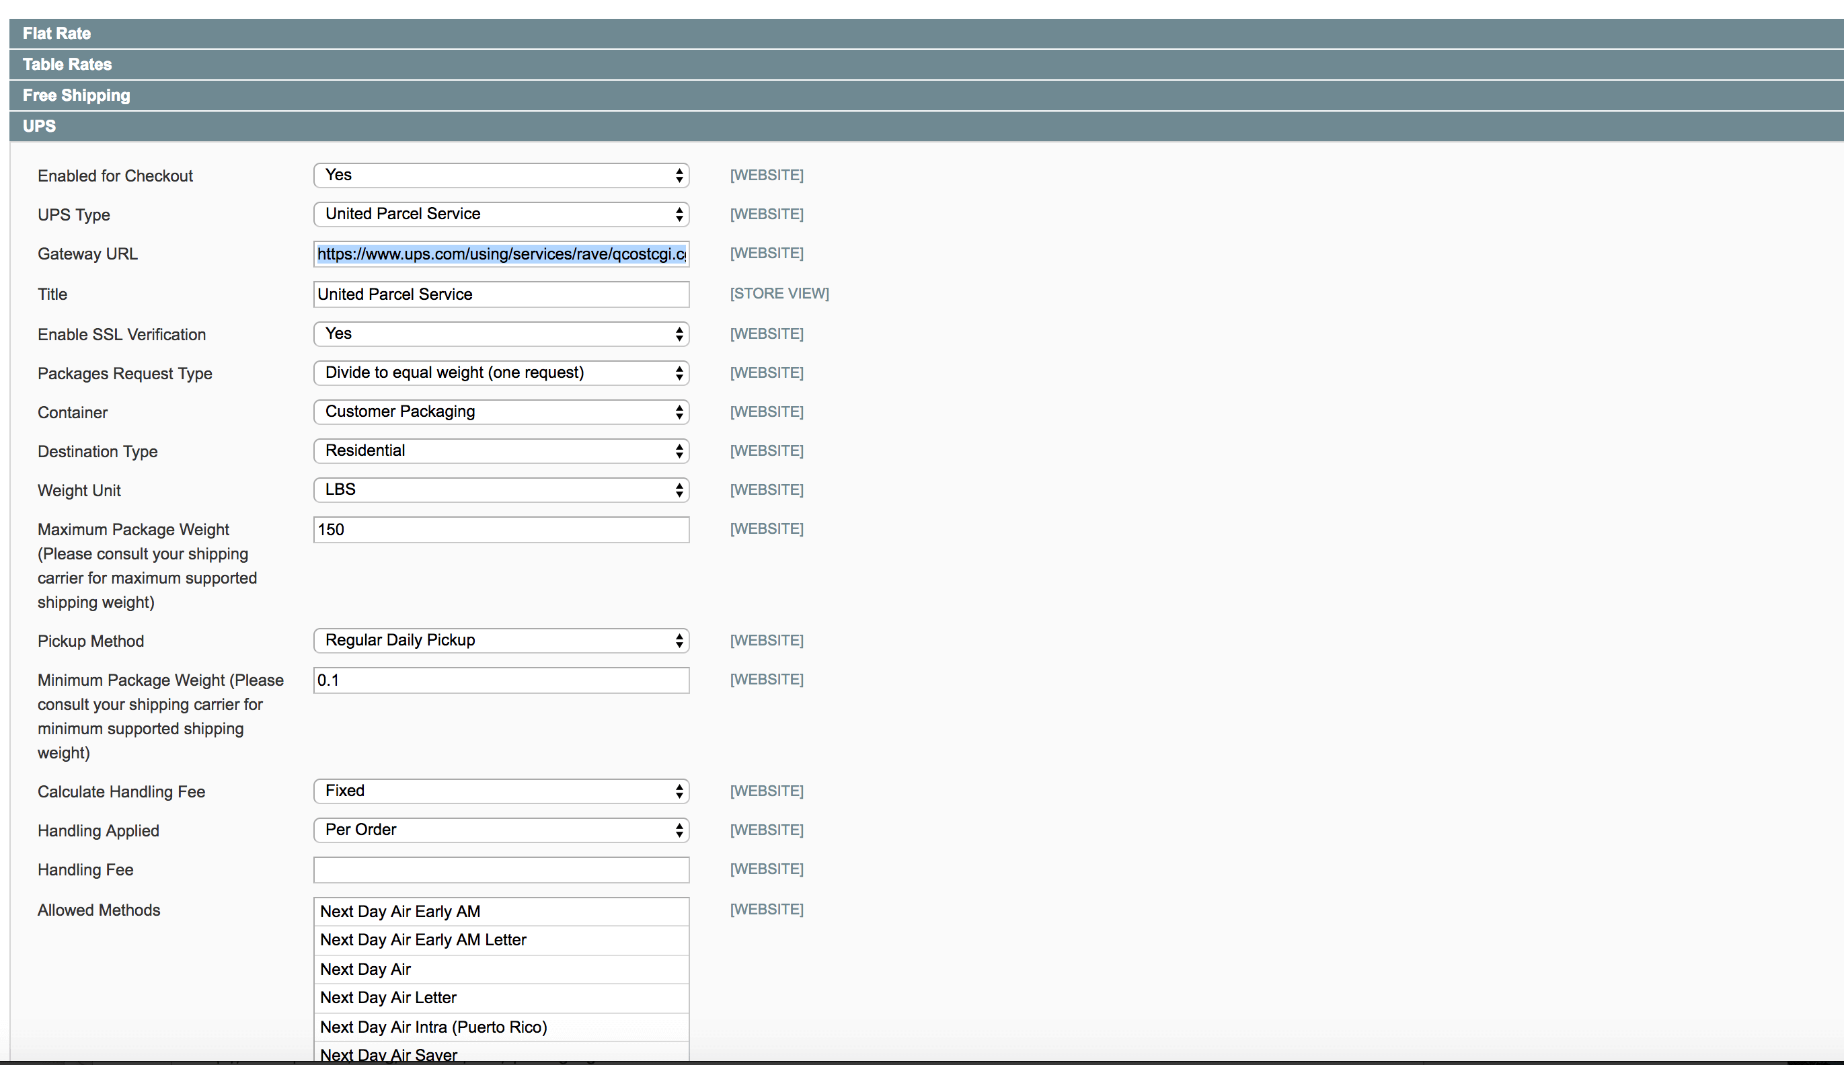
Task: Click the Maximum Package Weight field
Action: point(501,530)
